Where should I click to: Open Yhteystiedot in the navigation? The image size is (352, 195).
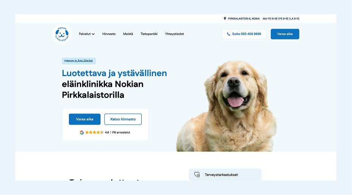(174, 34)
